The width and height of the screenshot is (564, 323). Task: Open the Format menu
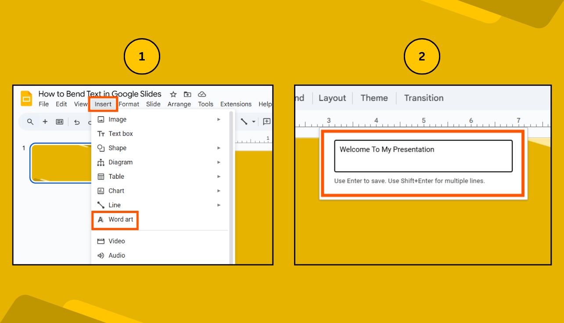tap(129, 104)
